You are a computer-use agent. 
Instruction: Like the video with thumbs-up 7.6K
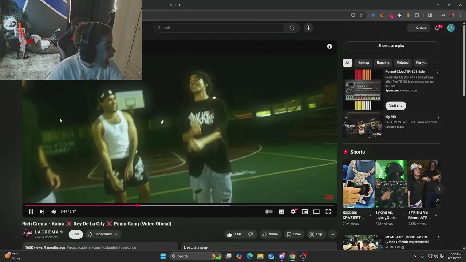[233, 234]
